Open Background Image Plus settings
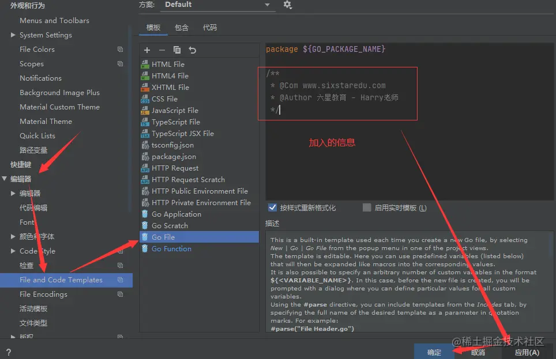 [59, 93]
